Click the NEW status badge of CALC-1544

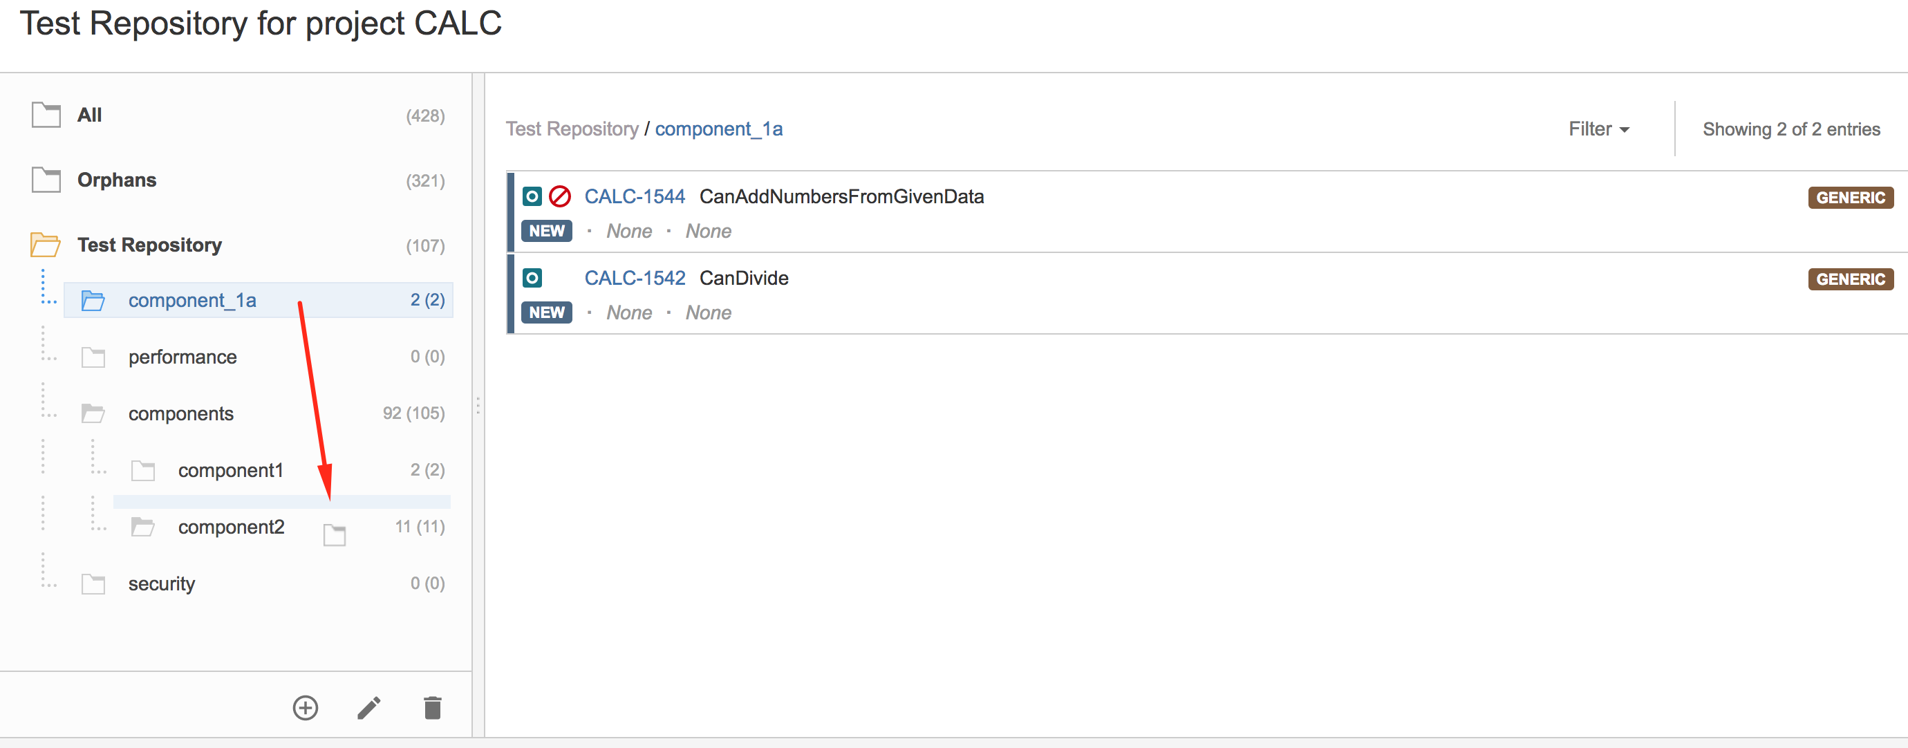pyautogui.click(x=547, y=231)
